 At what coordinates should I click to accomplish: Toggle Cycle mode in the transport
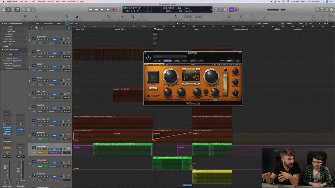119,10
